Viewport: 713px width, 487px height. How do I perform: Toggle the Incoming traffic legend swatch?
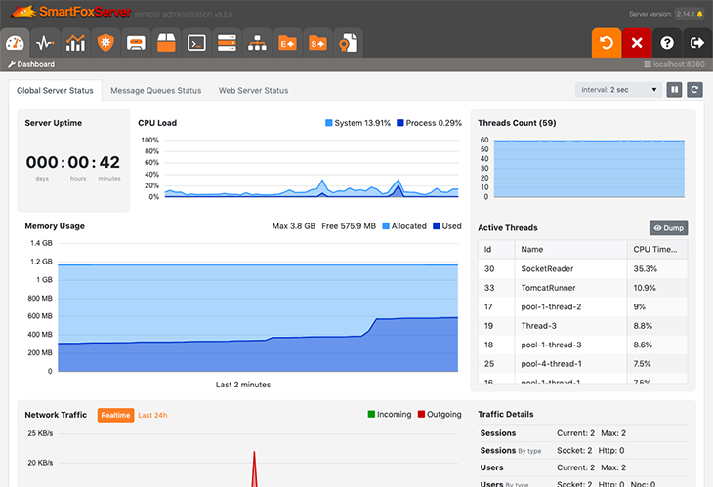(371, 415)
